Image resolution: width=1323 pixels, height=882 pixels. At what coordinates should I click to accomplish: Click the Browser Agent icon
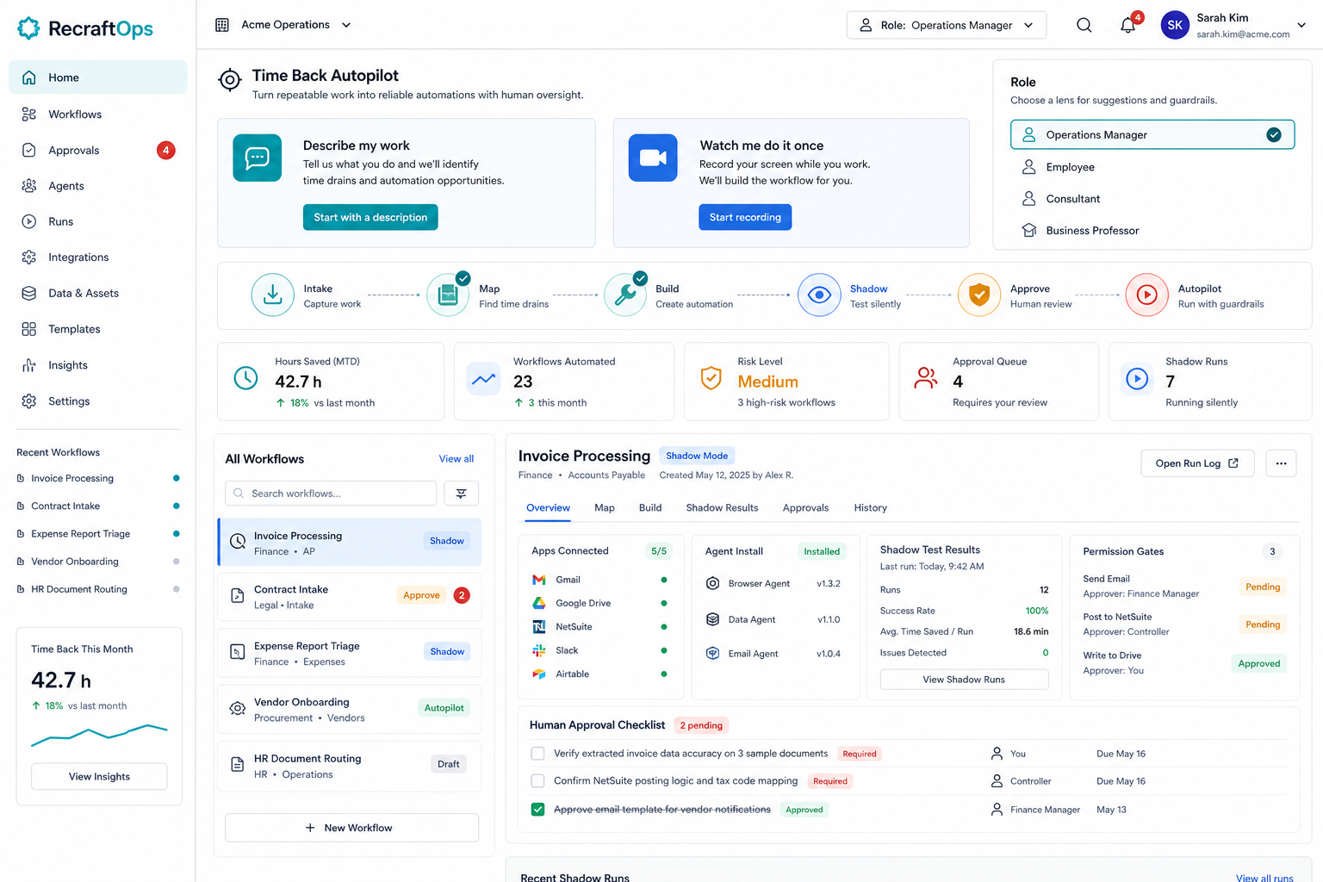(x=713, y=583)
